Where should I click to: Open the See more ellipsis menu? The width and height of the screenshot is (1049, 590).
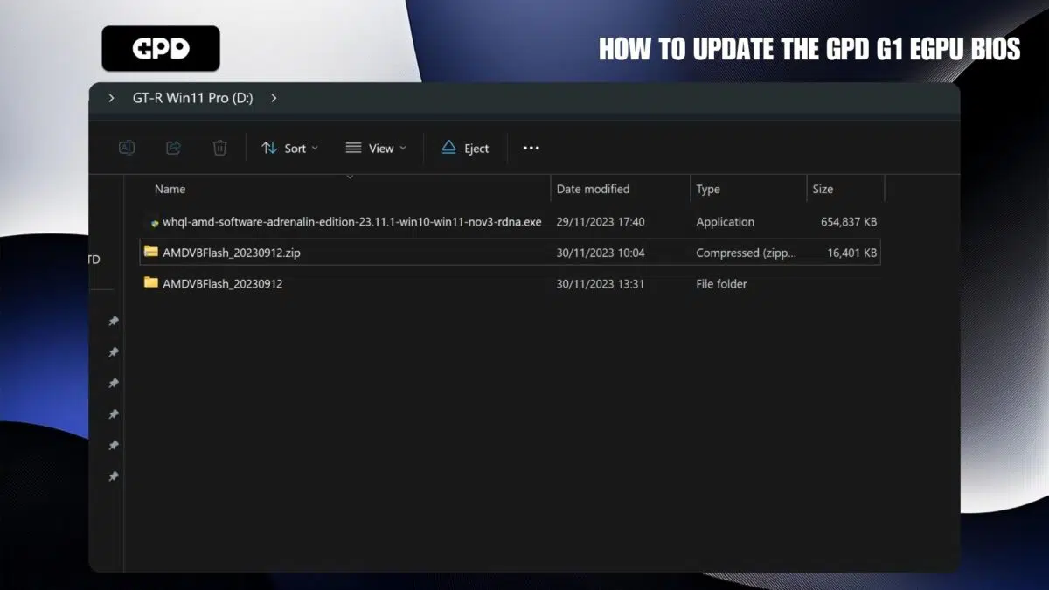(531, 148)
